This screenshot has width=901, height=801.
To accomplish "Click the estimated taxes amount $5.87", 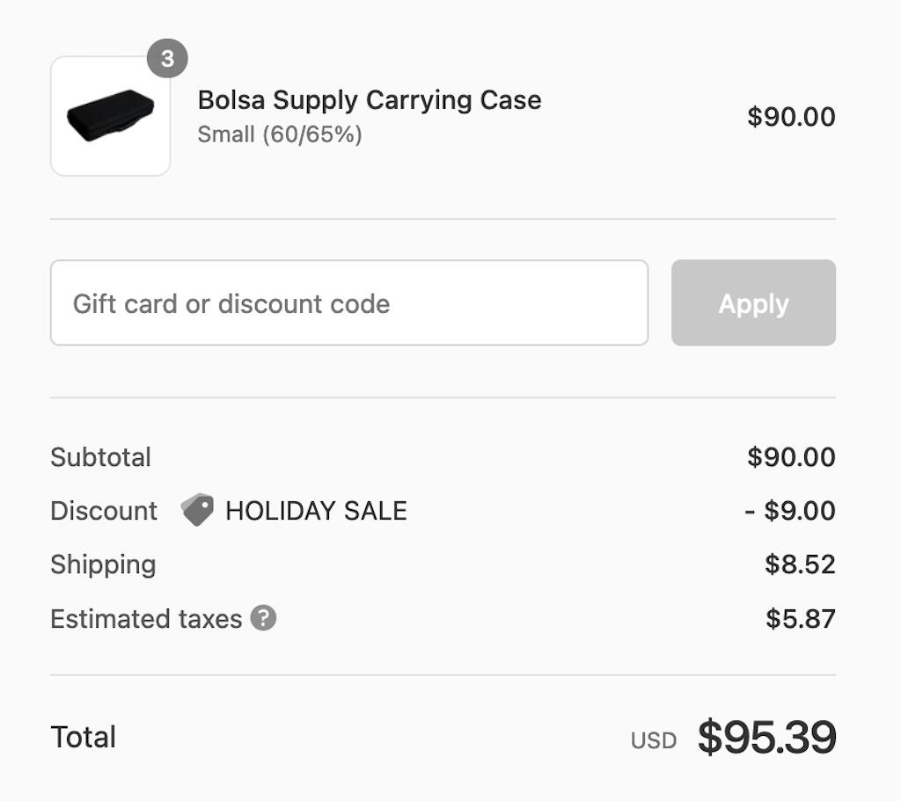I will [801, 618].
